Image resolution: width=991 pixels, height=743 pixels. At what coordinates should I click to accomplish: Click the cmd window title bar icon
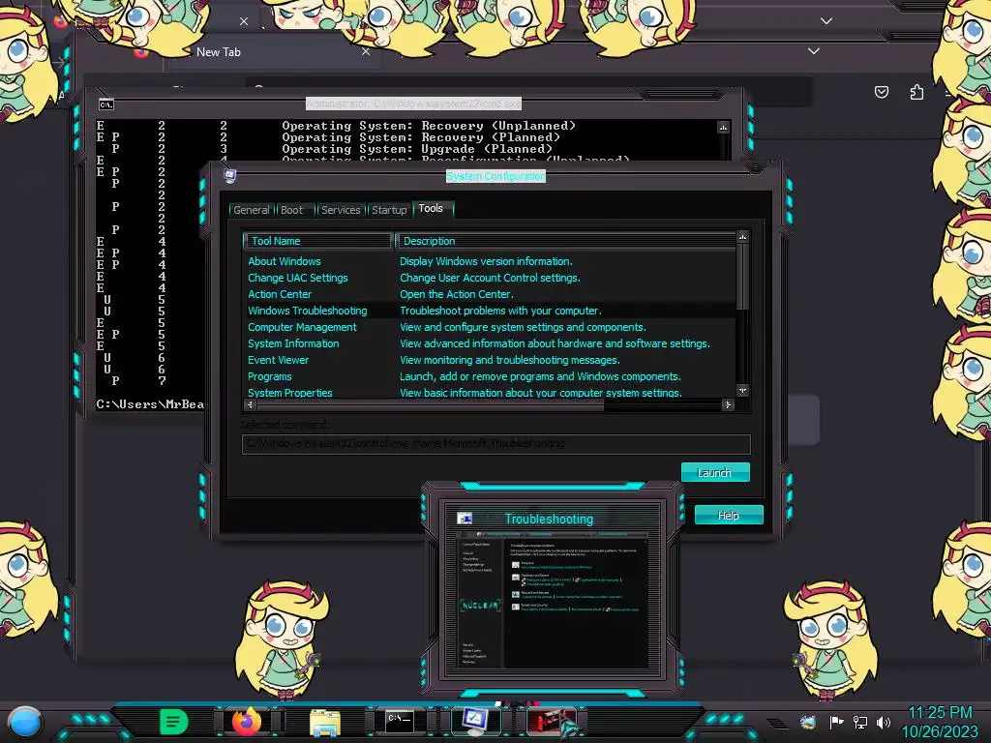[x=106, y=104]
